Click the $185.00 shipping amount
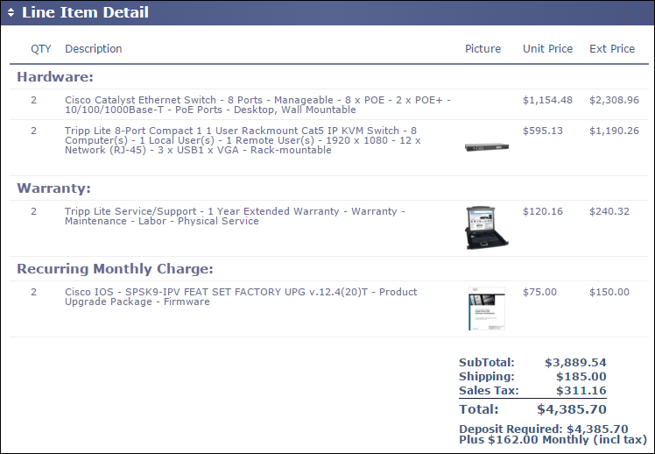The height and width of the screenshot is (454, 655). click(581, 377)
